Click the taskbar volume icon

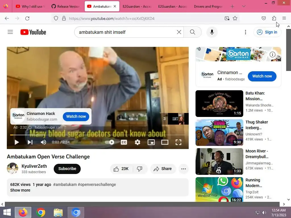(x=264, y=212)
